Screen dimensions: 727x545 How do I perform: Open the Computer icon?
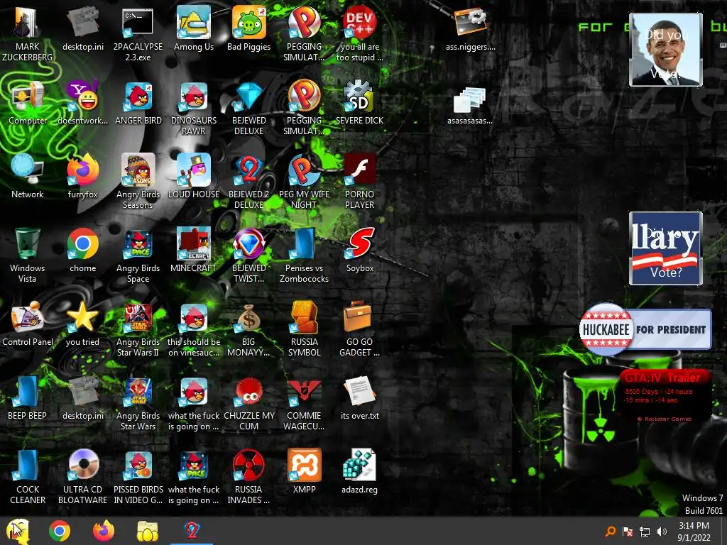click(28, 103)
